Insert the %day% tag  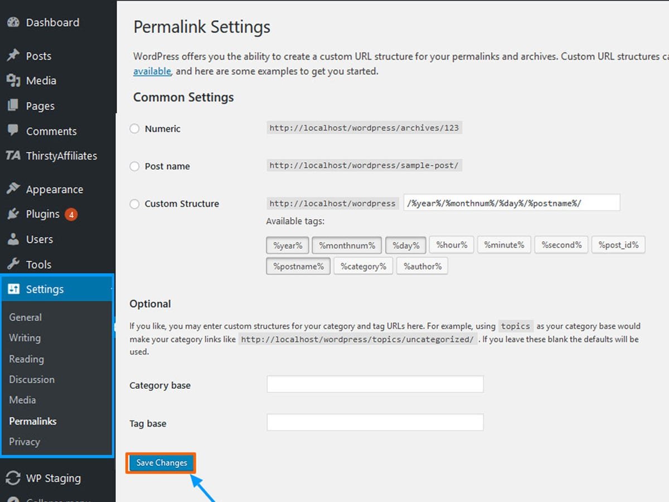pyautogui.click(x=406, y=245)
